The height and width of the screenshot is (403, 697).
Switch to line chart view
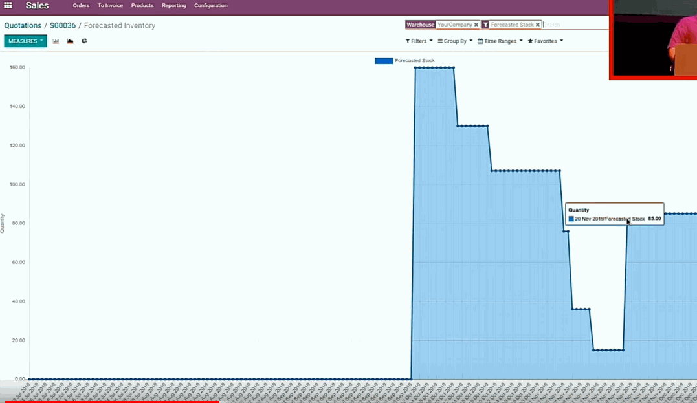click(x=70, y=41)
